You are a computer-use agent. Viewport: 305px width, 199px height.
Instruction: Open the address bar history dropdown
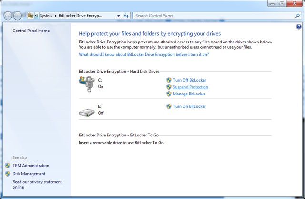pyautogui.click(x=119, y=16)
